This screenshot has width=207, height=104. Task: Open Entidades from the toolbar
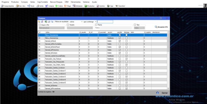pyautogui.click(x=77, y=6)
